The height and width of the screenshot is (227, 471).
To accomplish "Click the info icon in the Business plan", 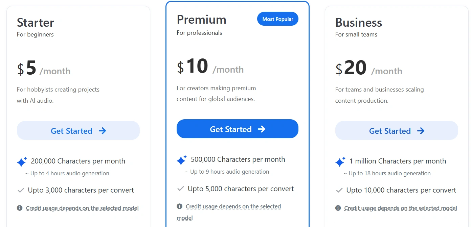I will pyautogui.click(x=338, y=208).
